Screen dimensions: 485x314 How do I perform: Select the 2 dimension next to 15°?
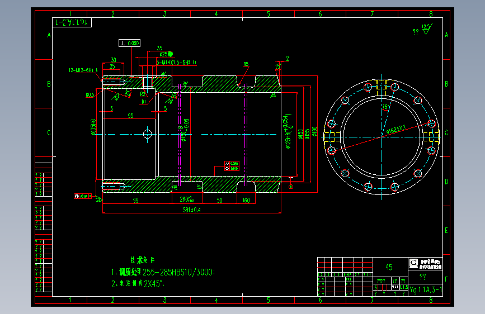click(x=288, y=59)
